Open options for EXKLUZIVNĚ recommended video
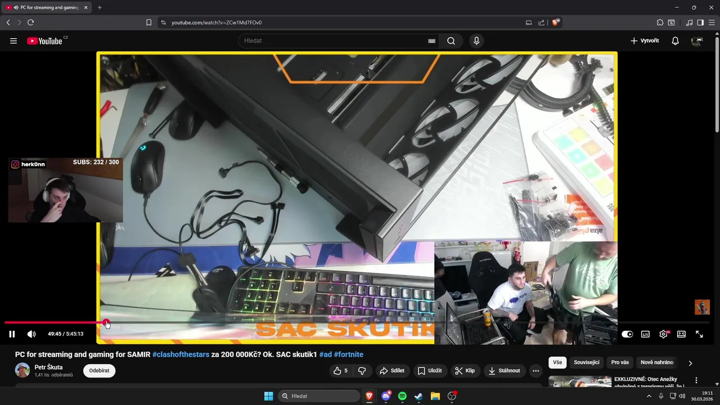The height and width of the screenshot is (405, 720). (696, 380)
